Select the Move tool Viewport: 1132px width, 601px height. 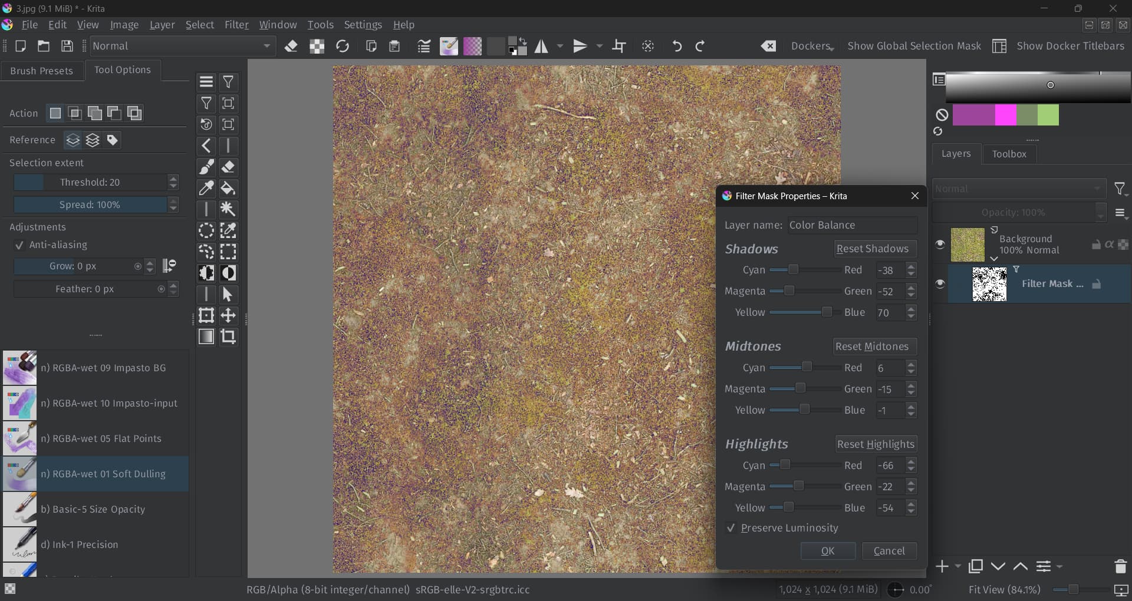[x=228, y=315]
